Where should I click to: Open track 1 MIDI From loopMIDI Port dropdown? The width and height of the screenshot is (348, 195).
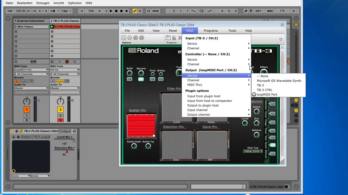coord(31,70)
